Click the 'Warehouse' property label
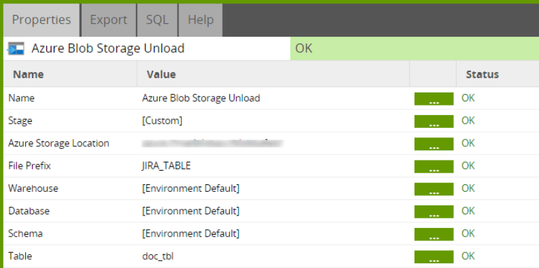Image resolution: width=539 pixels, height=268 pixels. pos(33,188)
